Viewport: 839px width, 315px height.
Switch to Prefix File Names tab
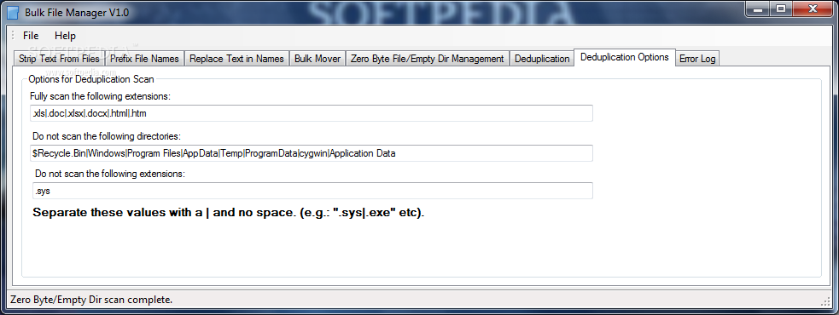[144, 59]
